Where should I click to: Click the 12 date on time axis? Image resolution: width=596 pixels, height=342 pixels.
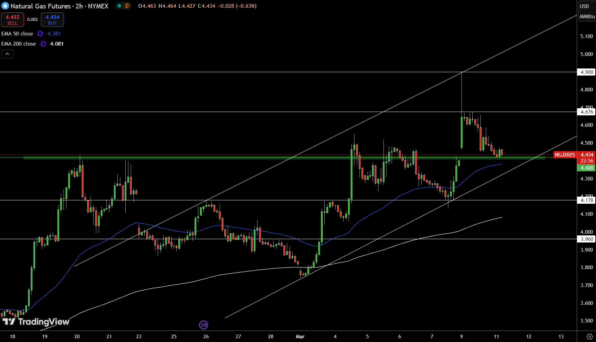pos(529,336)
